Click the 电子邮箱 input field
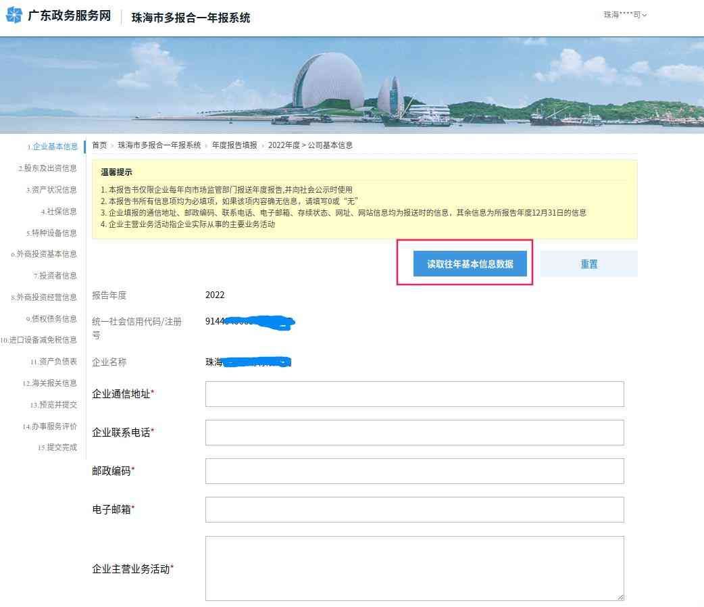 point(414,510)
